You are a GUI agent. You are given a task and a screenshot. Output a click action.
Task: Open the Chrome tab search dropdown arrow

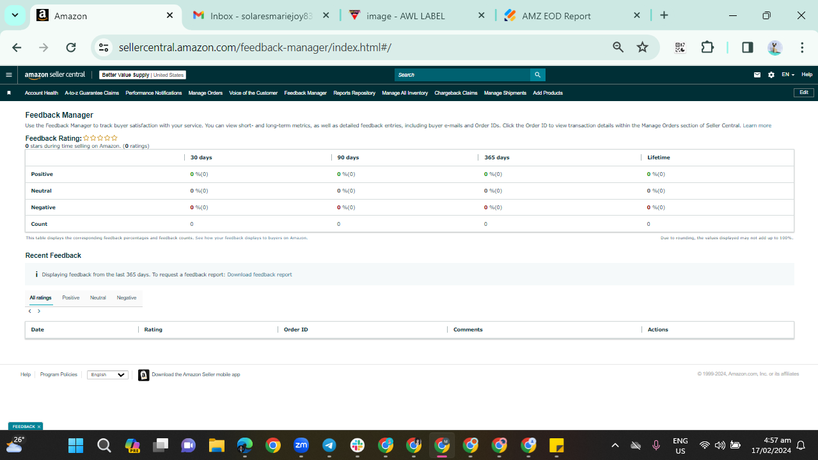tap(15, 15)
